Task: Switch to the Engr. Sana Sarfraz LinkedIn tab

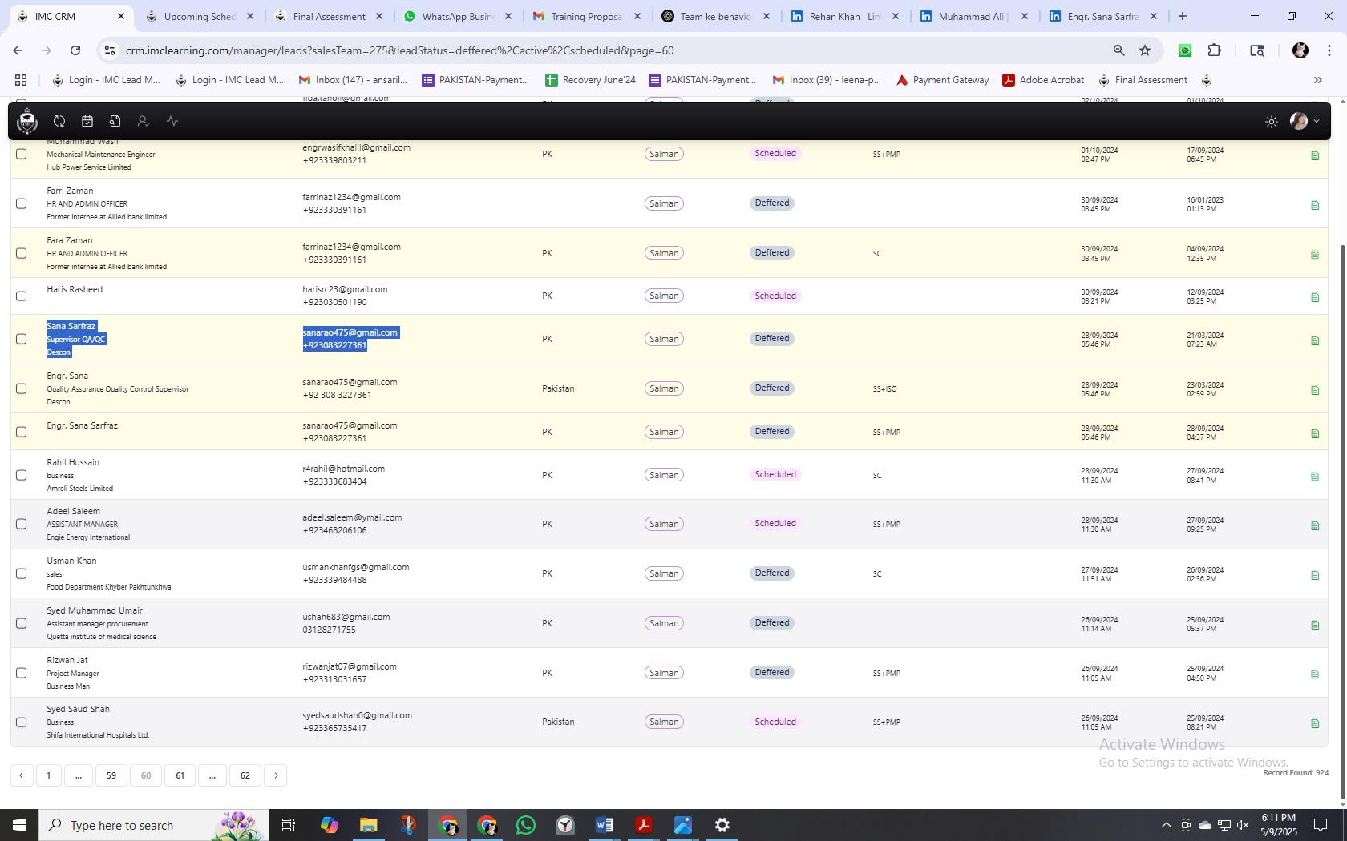Action: [1103, 16]
